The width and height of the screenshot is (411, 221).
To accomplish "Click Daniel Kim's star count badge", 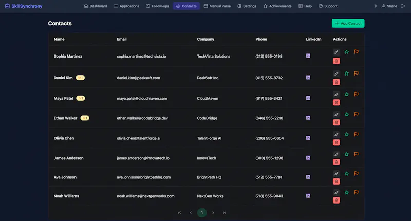I will pos(80,78).
